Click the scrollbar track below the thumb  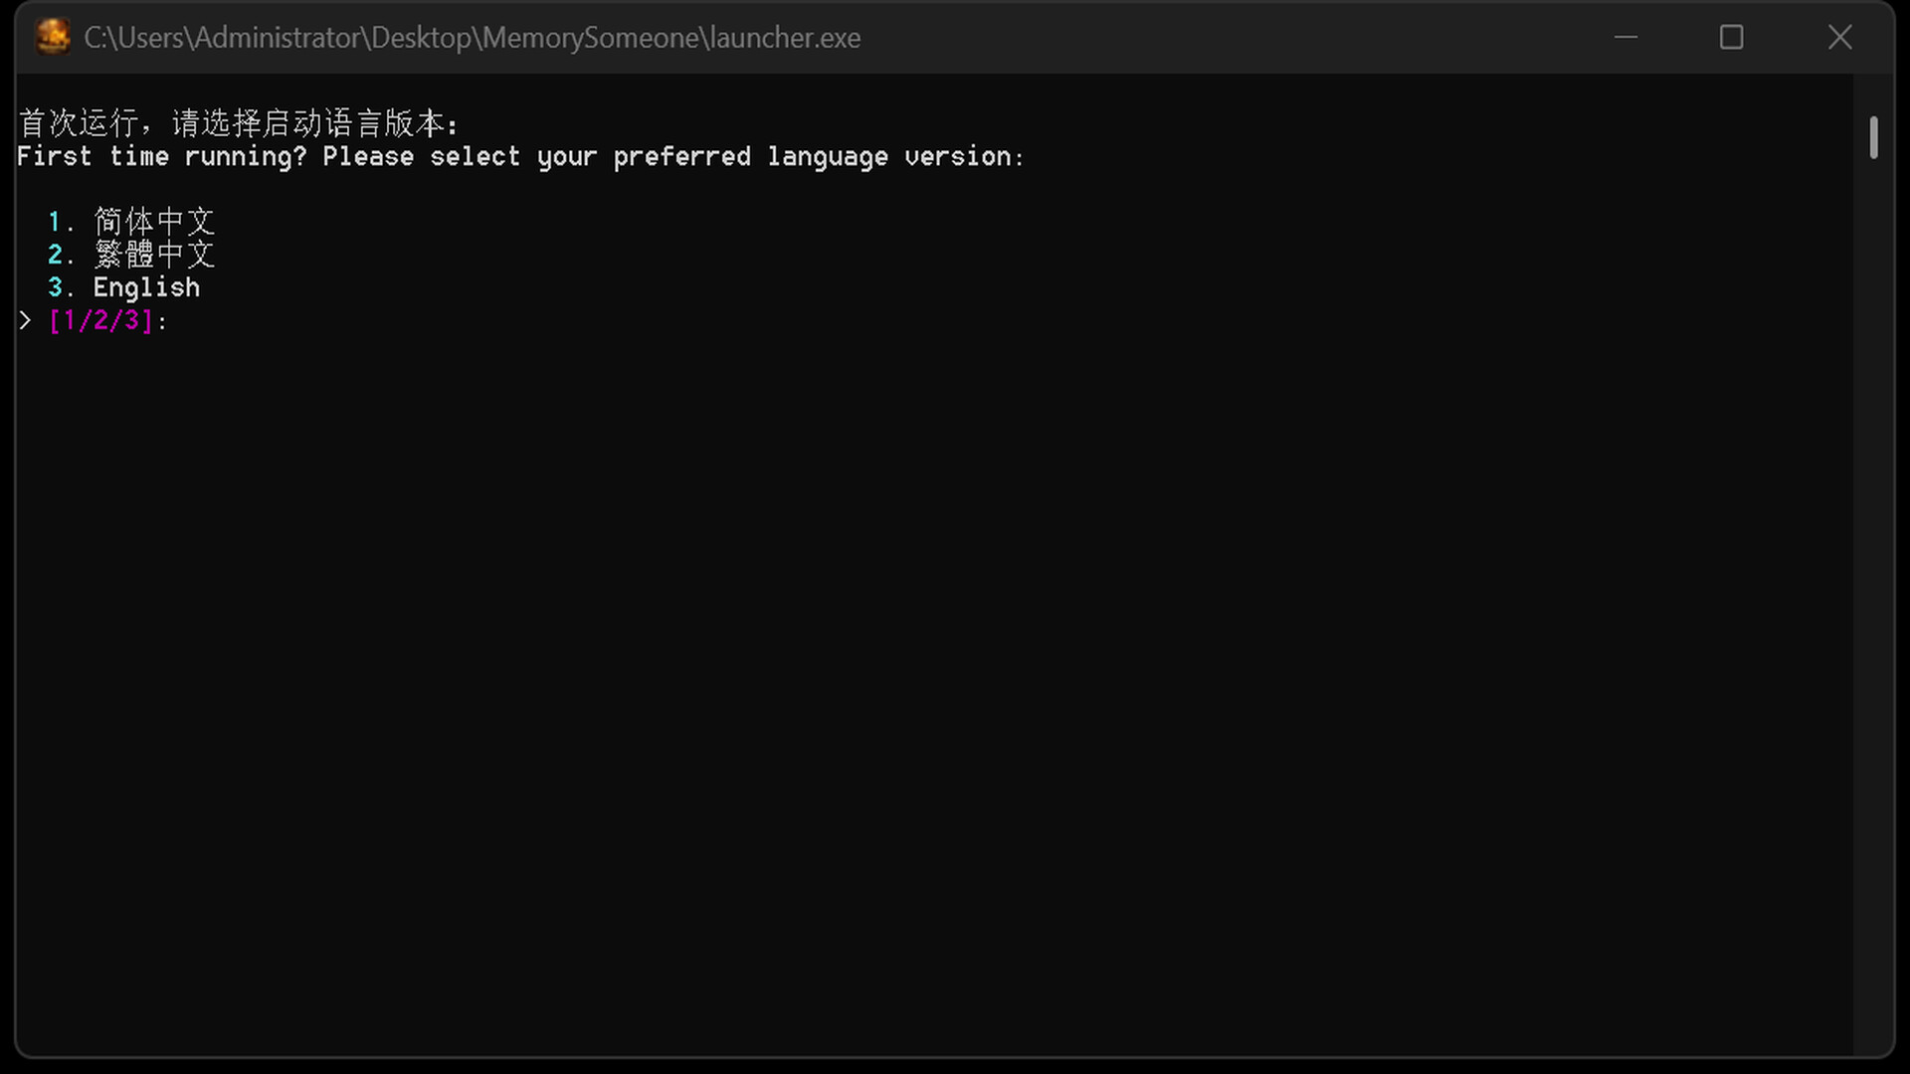click(1873, 597)
